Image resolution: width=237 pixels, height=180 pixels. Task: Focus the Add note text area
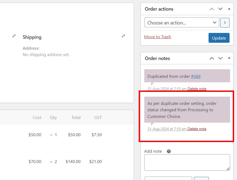[187, 162]
